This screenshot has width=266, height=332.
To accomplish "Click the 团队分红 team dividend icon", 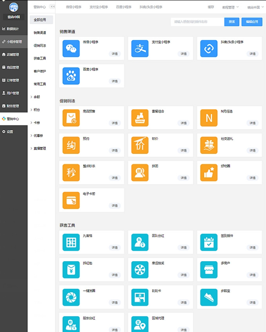I will tap(140, 242).
